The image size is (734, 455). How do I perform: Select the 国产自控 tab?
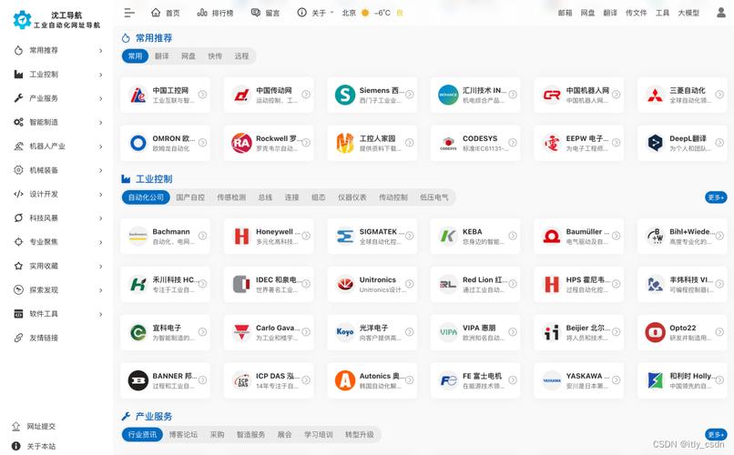coord(190,197)
